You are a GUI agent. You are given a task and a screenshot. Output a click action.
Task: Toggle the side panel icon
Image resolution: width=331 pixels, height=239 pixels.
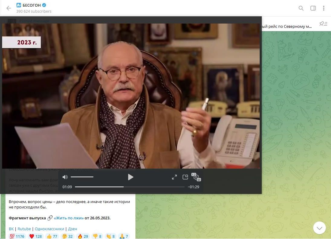[x=313, y=8]
